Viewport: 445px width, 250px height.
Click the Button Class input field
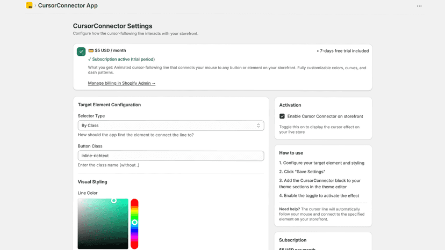(171, 156)
